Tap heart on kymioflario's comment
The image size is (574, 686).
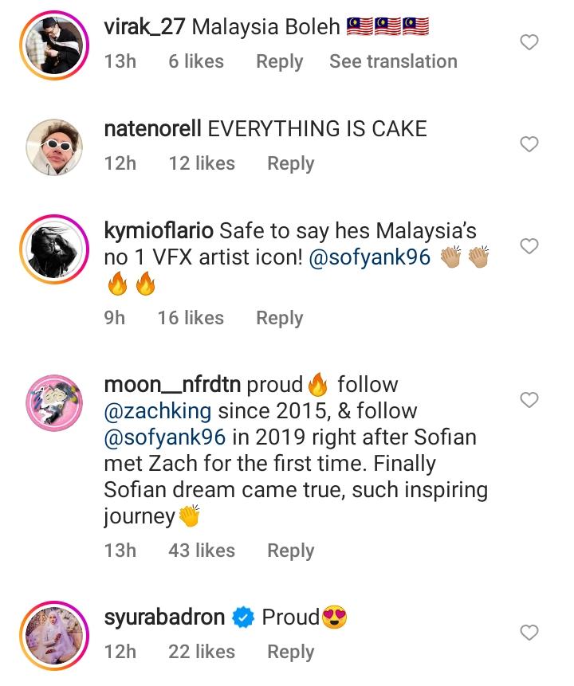(529, 246)
